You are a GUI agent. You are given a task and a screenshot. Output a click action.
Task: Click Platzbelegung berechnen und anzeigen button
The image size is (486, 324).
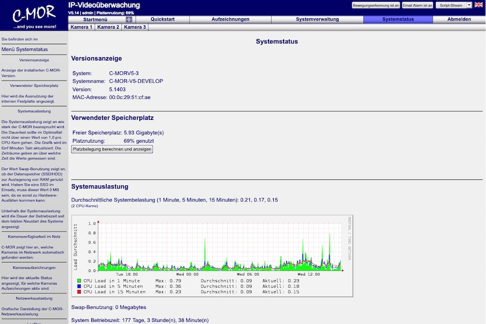[112, 149]
